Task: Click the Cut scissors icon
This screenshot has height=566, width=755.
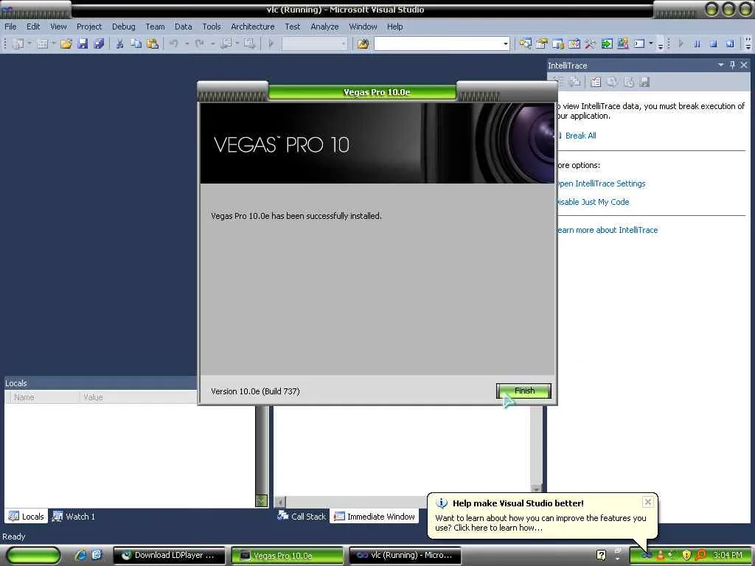Action: click(119, 43)
